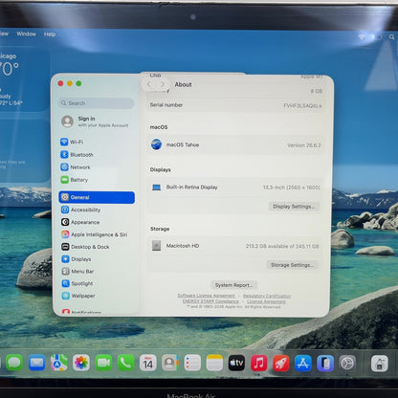Select Accessibility in the sidebar
The width and height of the screenshot is (398, 398).
(x=80, y=210)
